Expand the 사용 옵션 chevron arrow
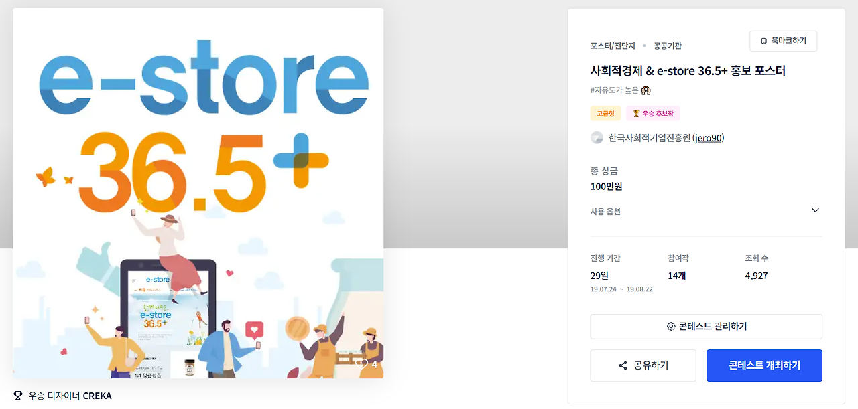Viewport: 858px width, 409px height. 815,210
